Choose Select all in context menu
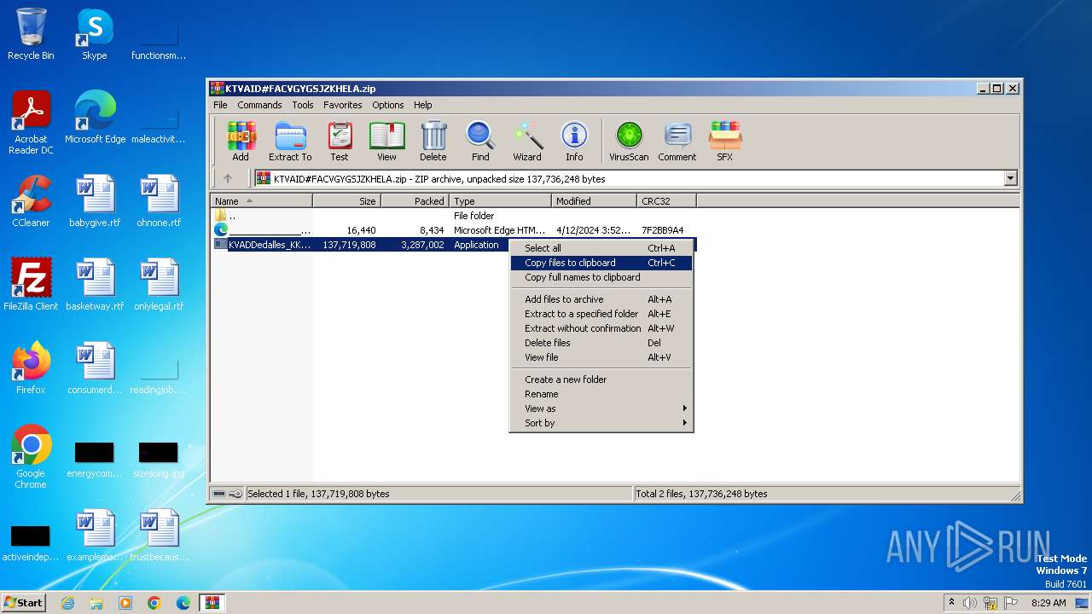Screen dimensions: 1092x614 [601, 248]
